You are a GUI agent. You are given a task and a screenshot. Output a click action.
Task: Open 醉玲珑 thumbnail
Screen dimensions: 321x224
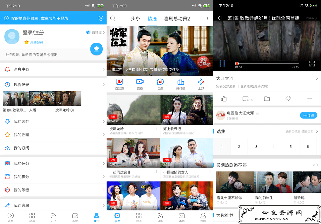point(307,182)
